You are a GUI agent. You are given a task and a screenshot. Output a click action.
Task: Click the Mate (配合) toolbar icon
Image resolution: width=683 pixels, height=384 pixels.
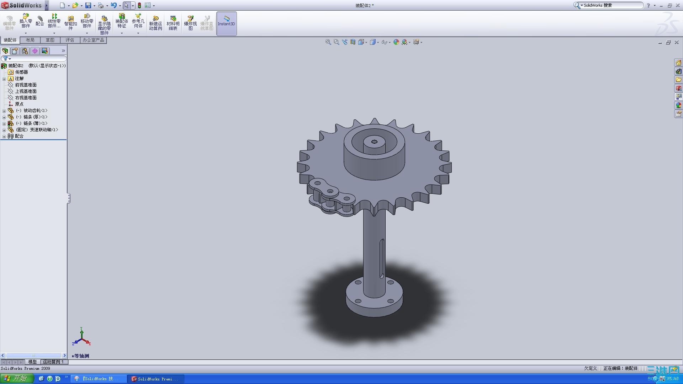(x=40, y=21)
